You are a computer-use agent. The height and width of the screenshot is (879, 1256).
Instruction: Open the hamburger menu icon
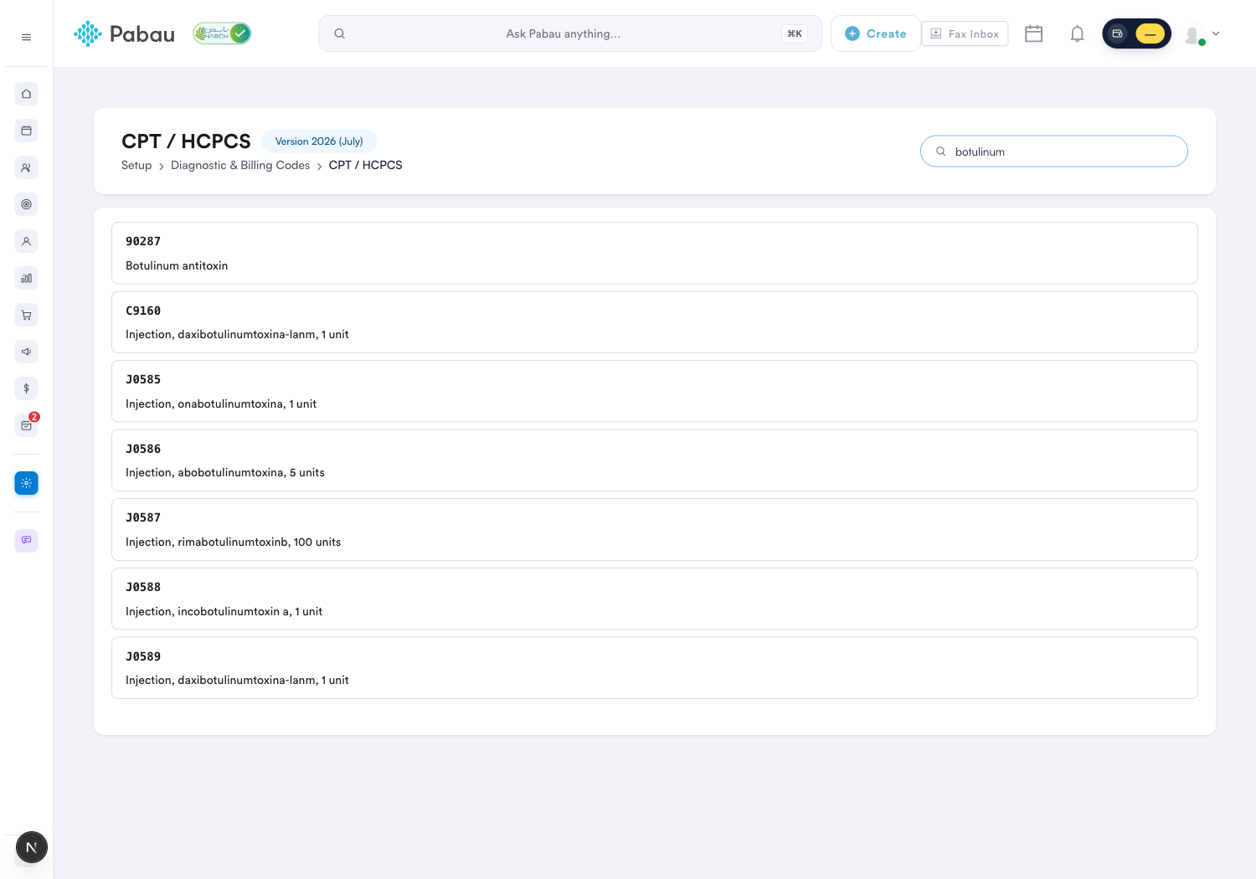click(26, 37)
